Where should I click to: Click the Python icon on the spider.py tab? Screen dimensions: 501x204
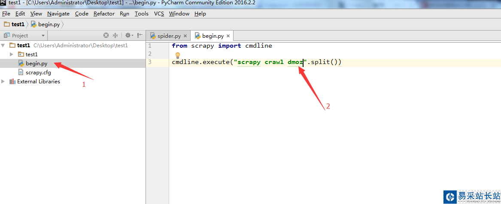coord(153,36)
